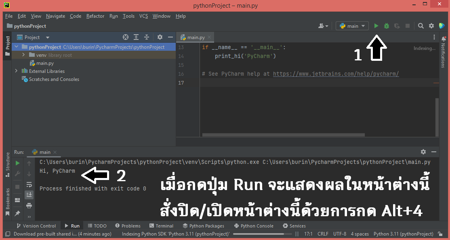Open the main run configuration dropdown

pos(352,26)
